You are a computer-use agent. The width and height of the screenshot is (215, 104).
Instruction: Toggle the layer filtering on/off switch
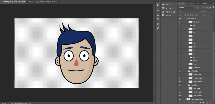[x=213, y=7]
